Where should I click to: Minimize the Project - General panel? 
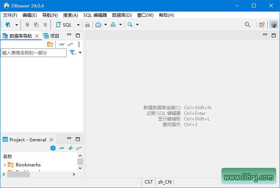pyautogui.click(x=69, y=138)
